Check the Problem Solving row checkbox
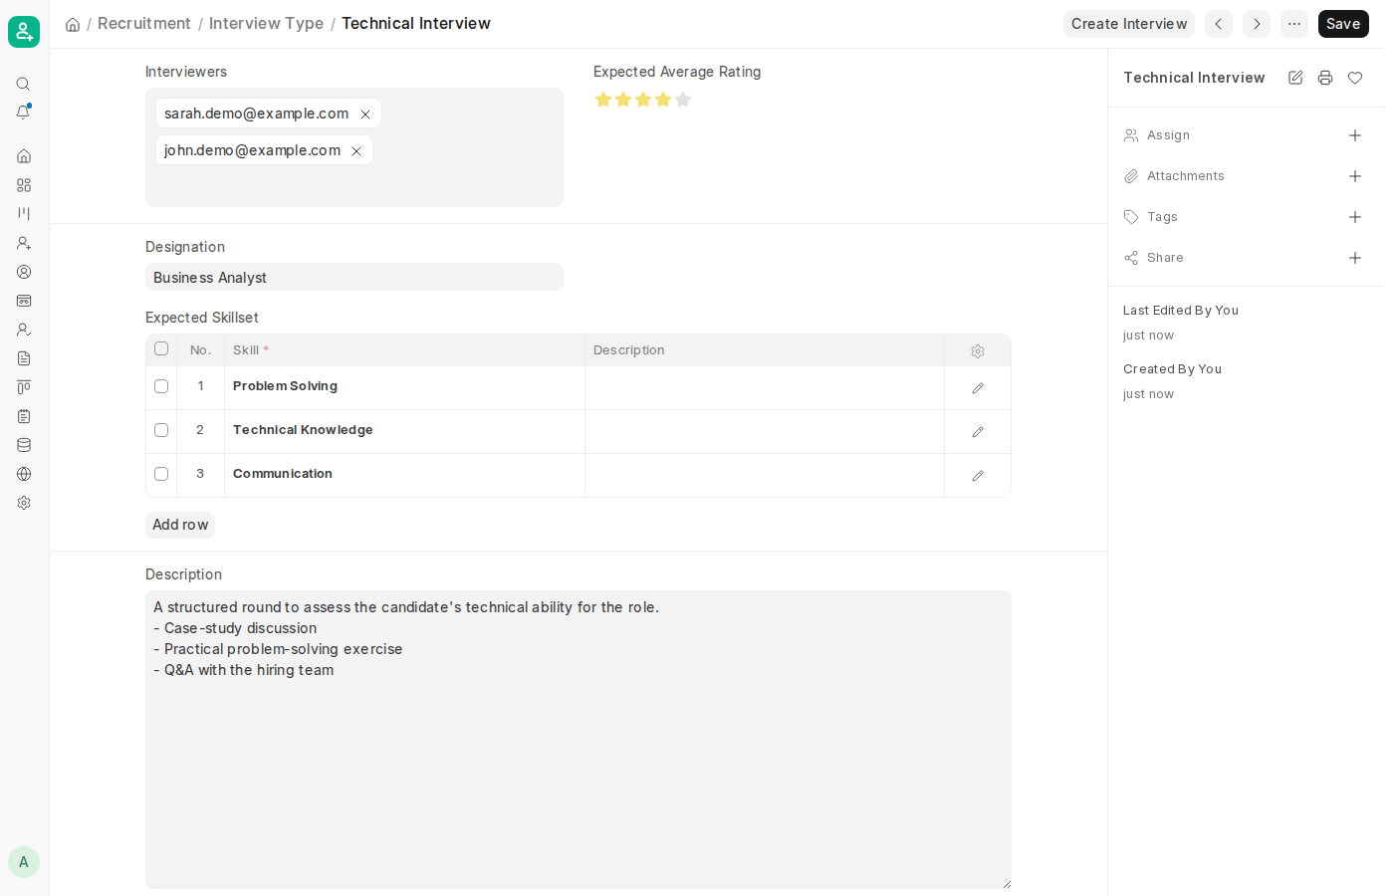Viewport: 1394px width, 896px height. click(161, 386)
